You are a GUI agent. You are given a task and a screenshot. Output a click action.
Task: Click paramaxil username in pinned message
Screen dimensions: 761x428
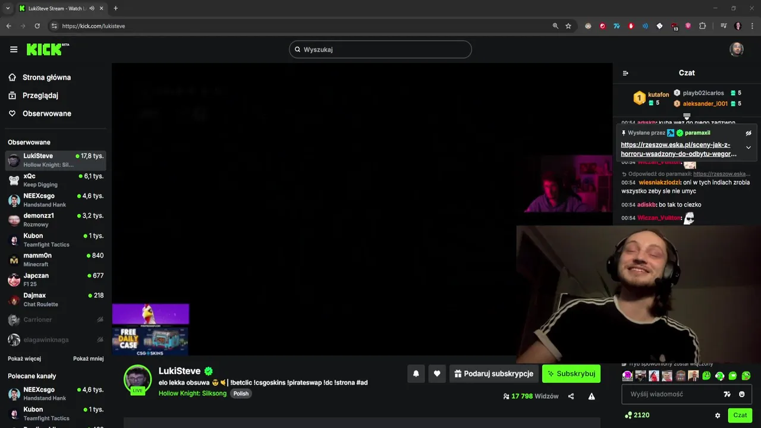pos(697,133)
